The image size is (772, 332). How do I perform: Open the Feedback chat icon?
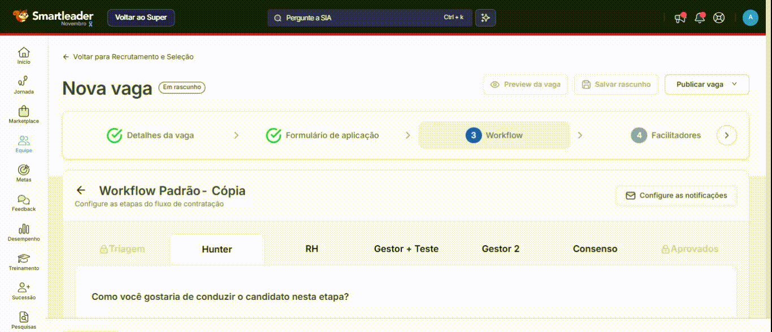[x=24, y=199]
